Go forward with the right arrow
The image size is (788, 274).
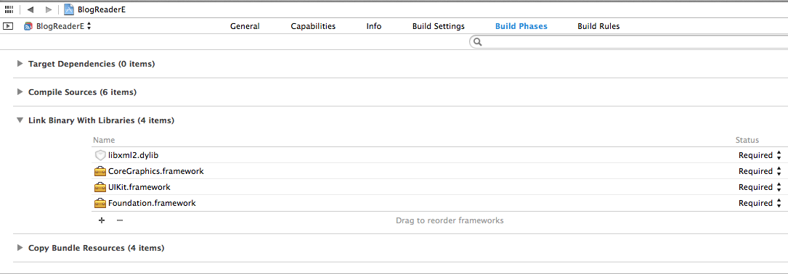pyautogui.click(x=48, y=9)
